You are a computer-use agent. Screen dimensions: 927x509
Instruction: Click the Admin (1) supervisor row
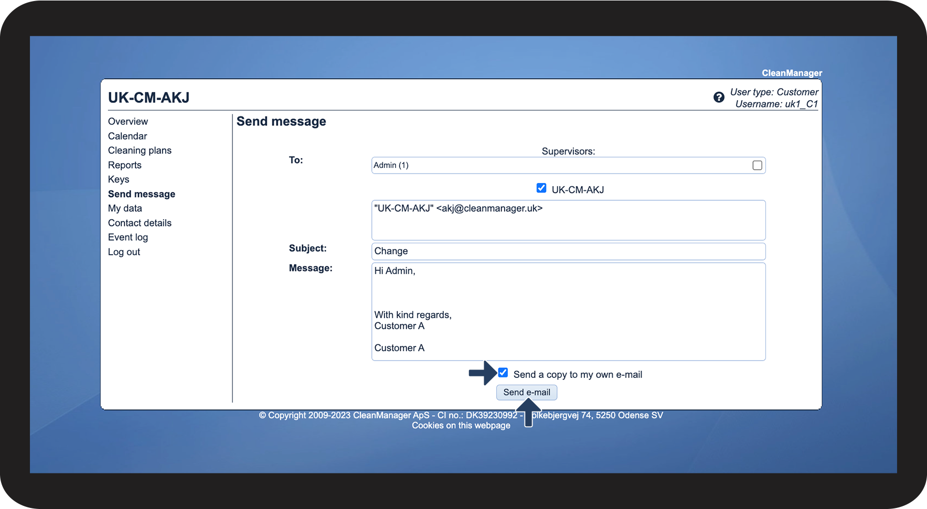tap(569, 166)
